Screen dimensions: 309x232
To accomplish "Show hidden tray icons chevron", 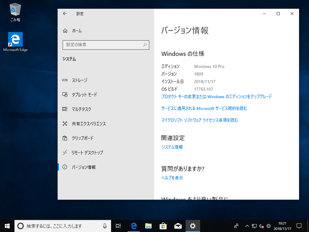I will tap(247, 226).
